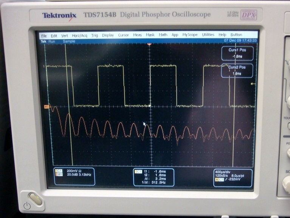Viewport: 290px width, 218px height.
Task: Open the File menu
Action: 44,36
